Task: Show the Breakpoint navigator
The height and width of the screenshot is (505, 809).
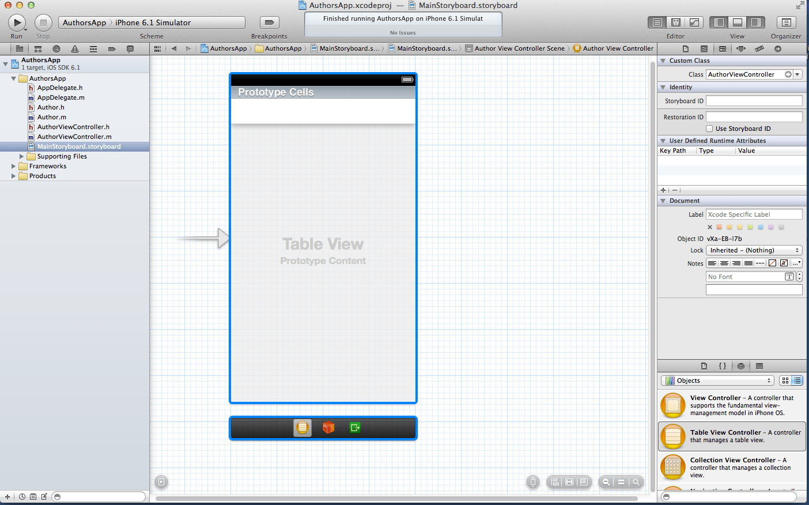Action: [x=112, y=49]
